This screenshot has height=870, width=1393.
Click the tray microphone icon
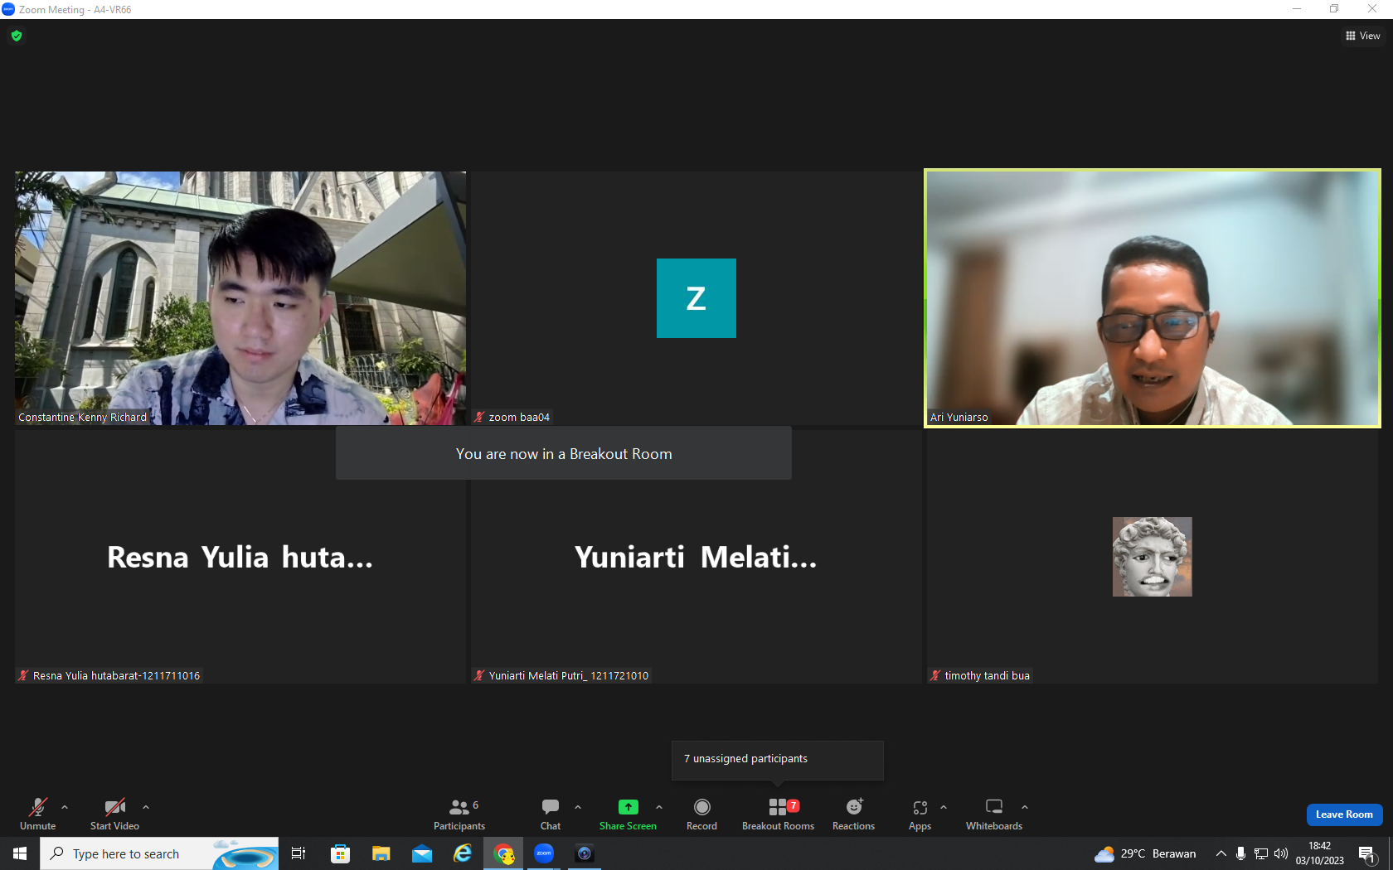[1240, 853]
